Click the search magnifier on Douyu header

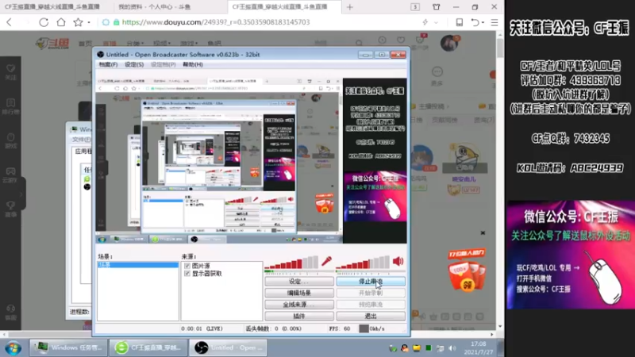point(359,43)
